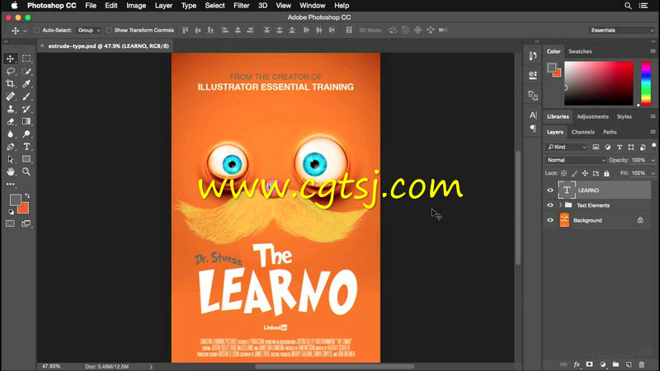This screenshot has height=371, width=660.
Task: Select the Rectangle shape tool
Action: pos(26,159)
